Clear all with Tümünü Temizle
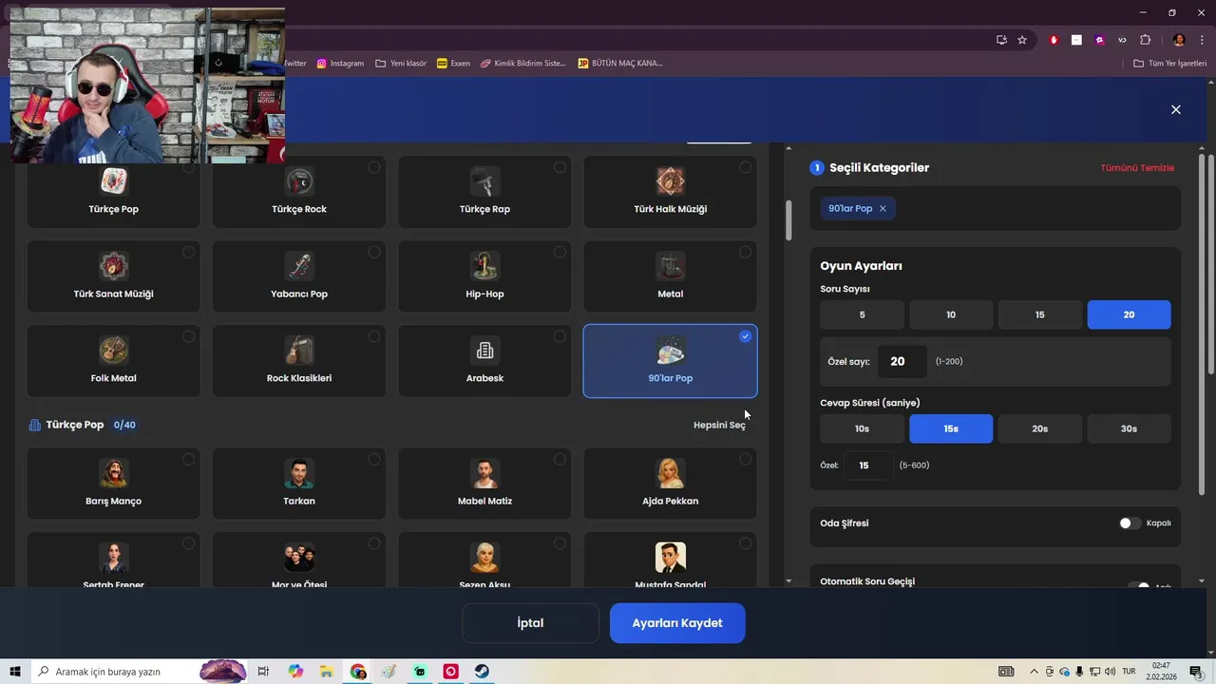Screen dimensions: 1216x684 pos(1137,168)
